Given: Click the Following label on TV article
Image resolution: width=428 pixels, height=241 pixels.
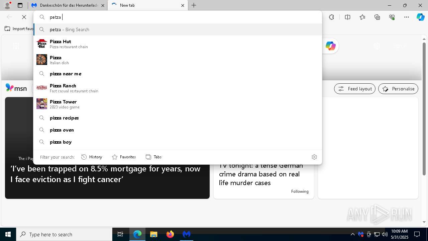Looking at the screenshot, I should point(300,191).
